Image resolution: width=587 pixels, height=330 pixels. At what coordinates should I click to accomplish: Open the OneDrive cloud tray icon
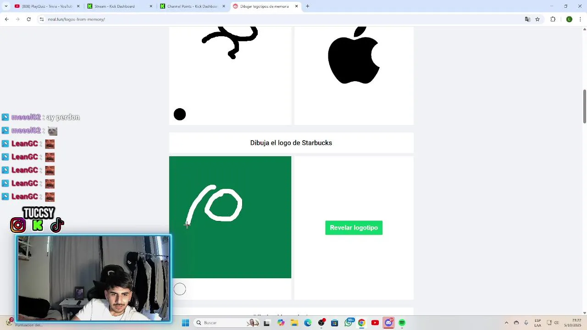point(516,323)
